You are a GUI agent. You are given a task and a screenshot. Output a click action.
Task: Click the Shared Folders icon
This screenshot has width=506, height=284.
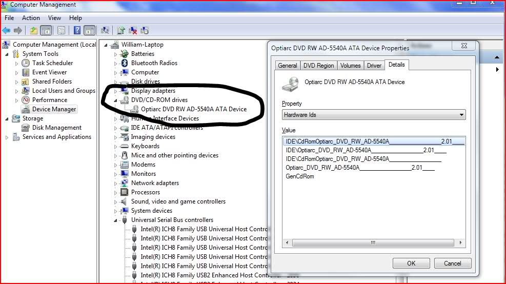(x=26, y=82)
